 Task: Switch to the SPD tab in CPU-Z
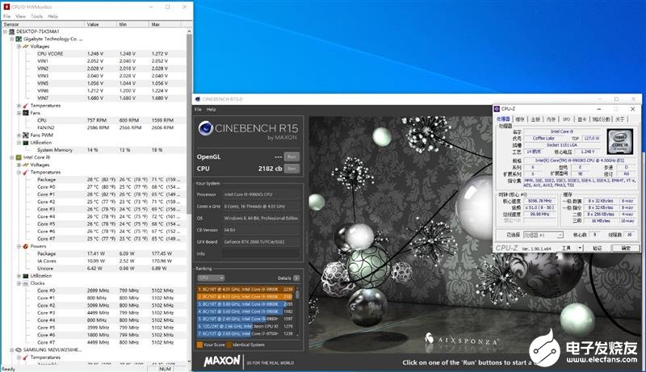[567, 119]
